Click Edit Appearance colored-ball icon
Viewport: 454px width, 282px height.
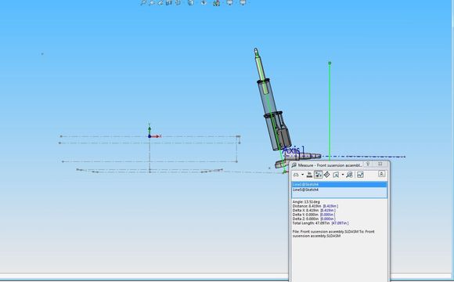point(216,3)
